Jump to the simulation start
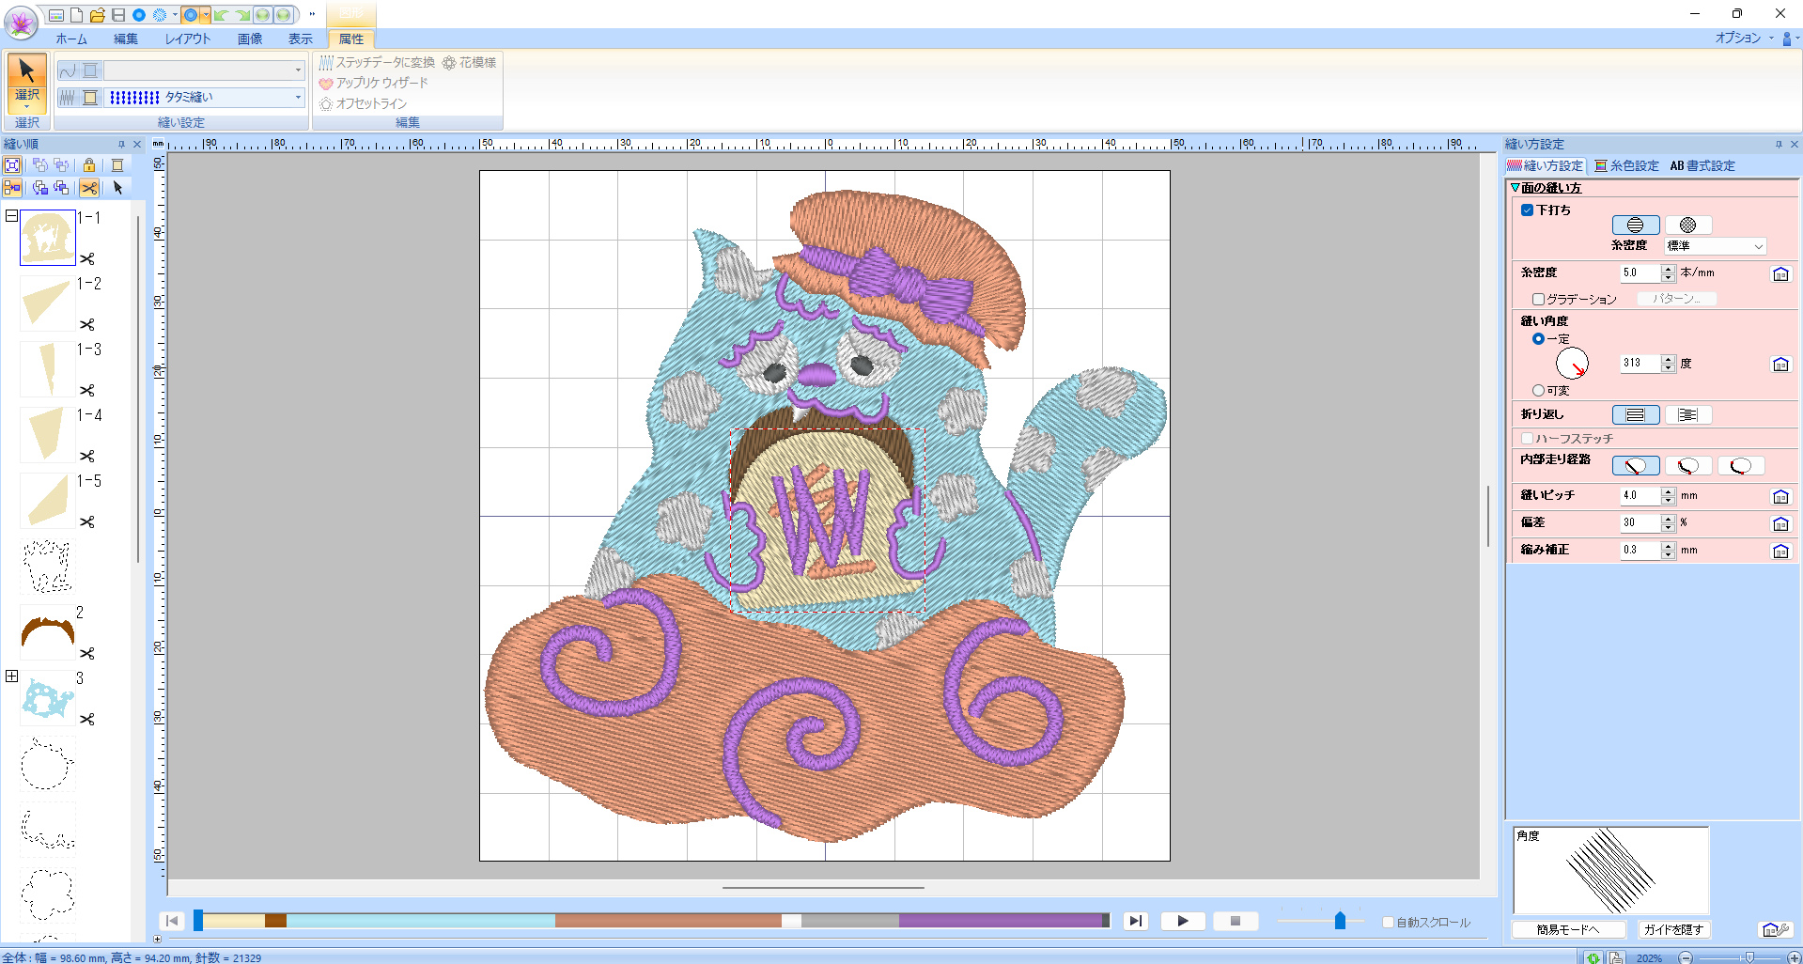Screen dimensions: 1803x964 (172, 921)
